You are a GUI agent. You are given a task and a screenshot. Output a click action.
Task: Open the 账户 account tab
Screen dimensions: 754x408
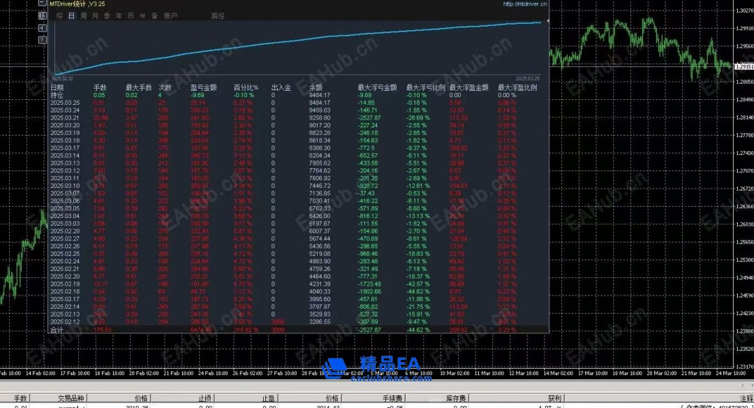click(x=170, y=15)
